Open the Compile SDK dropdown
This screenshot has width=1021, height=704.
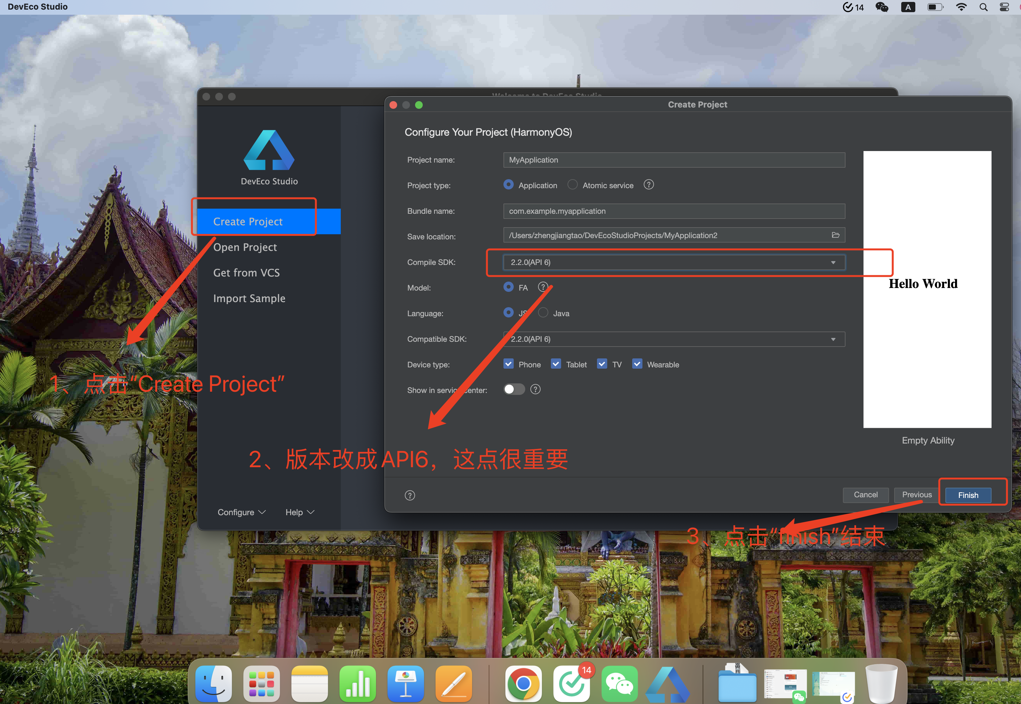[674, 262]
